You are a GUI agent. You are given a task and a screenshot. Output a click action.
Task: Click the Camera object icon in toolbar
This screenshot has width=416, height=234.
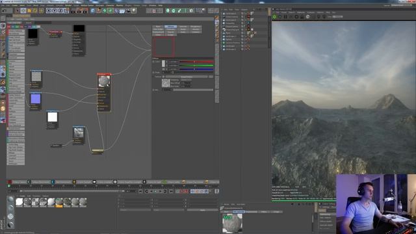point(128,10)
